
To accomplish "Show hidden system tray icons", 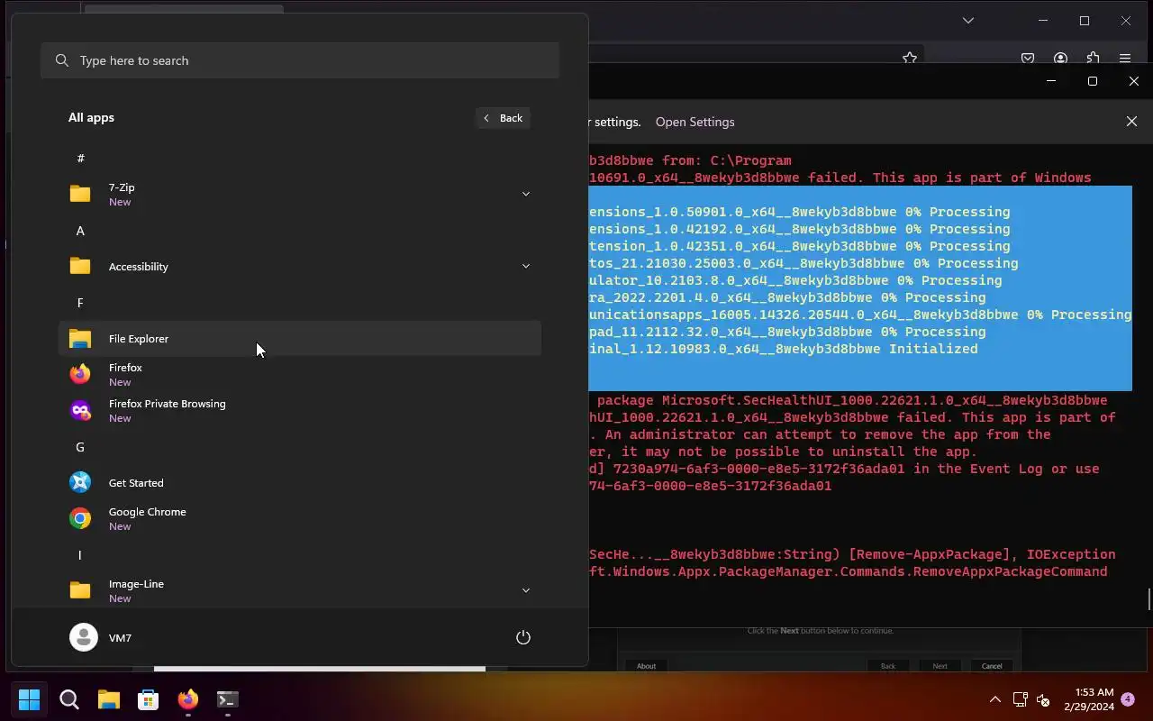I will pos(995,699).
